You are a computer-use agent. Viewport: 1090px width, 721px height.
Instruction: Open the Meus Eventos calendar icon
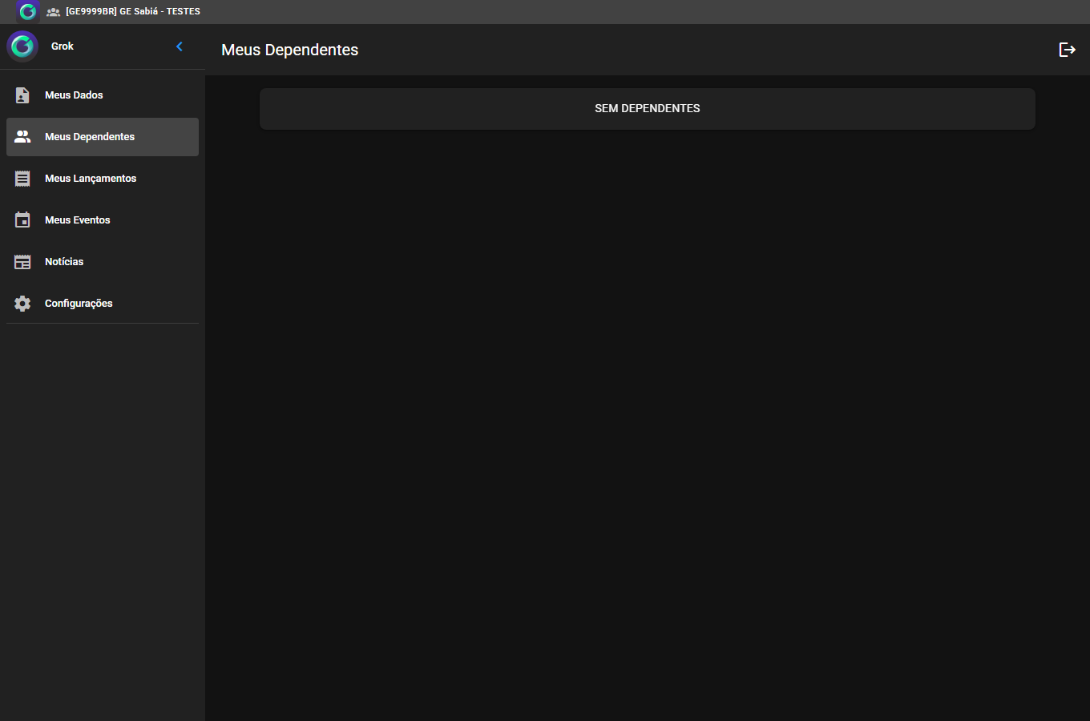(x=22, y=220)
